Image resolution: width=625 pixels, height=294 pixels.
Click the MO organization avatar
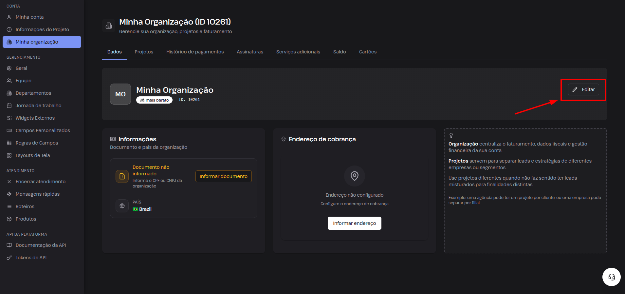point(120,94)
